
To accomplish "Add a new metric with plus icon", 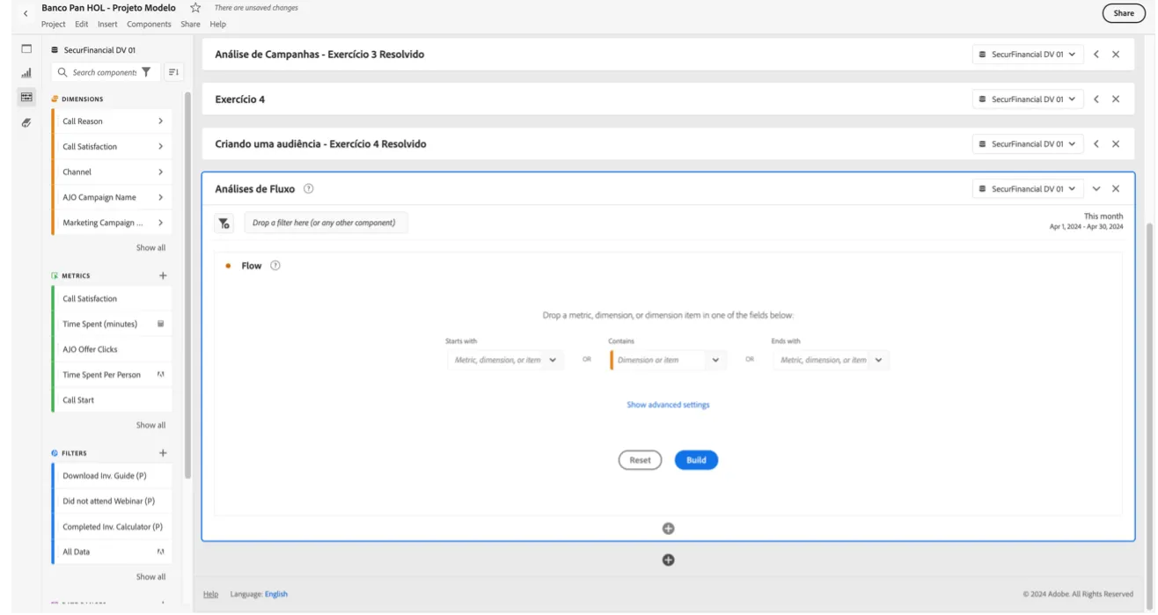I will pos(163,275).
